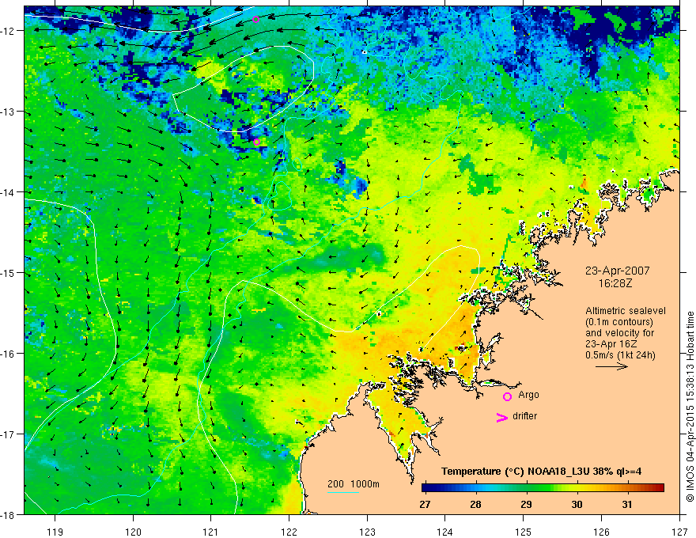Click the "23-Apr 16Z" text line
The image size is (696, 538).
(x=611, y=344)
